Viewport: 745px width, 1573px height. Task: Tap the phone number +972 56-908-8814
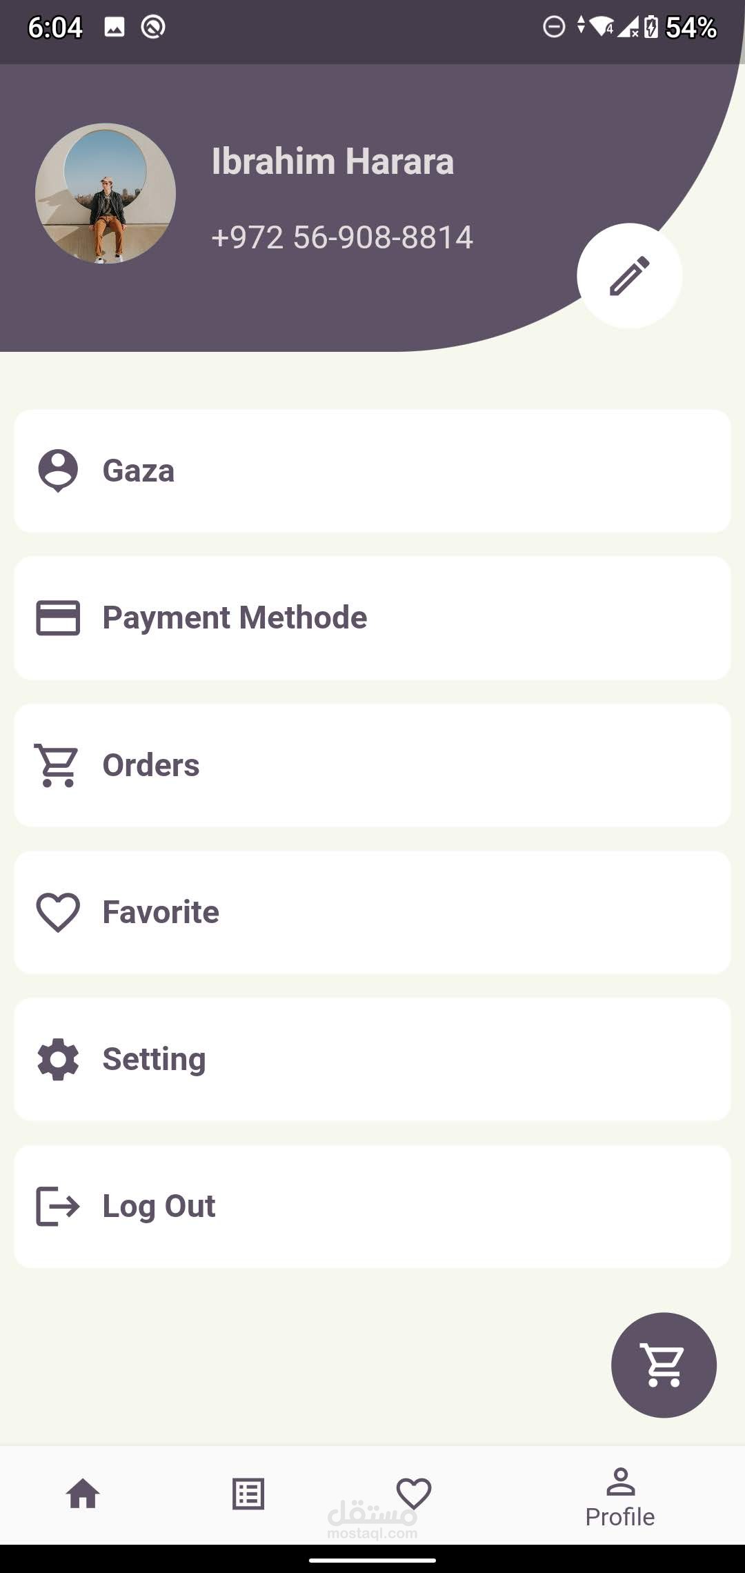click(342, 237)
